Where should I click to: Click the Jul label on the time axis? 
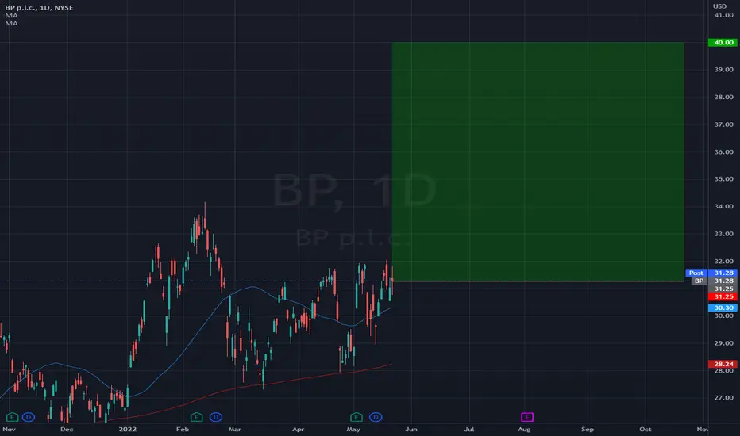click(469, 430)
